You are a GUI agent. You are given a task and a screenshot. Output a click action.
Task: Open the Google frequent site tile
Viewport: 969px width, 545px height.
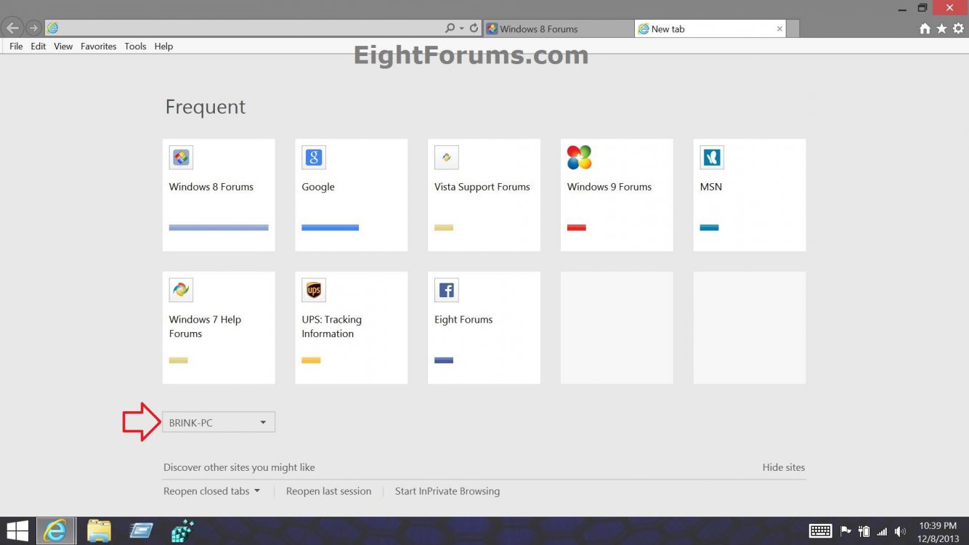351,195
